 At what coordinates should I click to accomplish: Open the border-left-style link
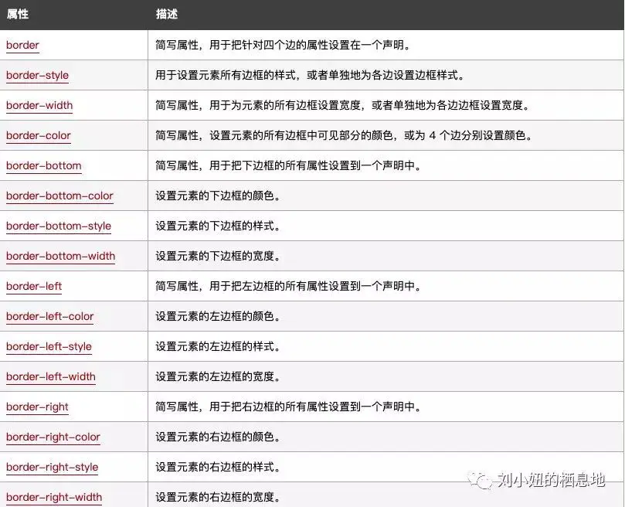point(49,346)
